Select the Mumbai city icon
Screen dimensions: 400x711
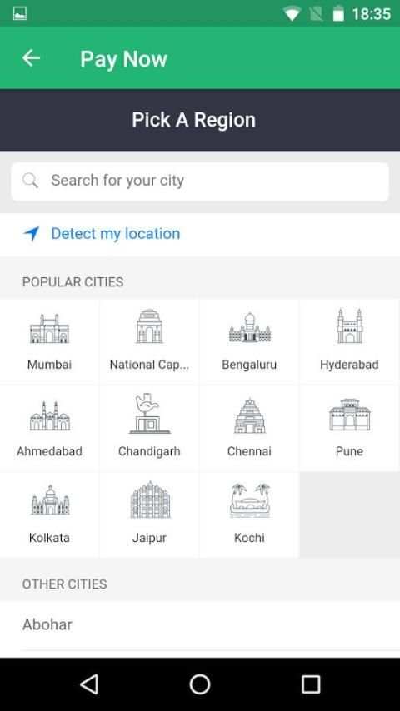click(49, 328)
